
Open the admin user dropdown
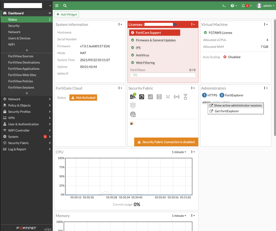pyautogui.click(x=264, y=6)
